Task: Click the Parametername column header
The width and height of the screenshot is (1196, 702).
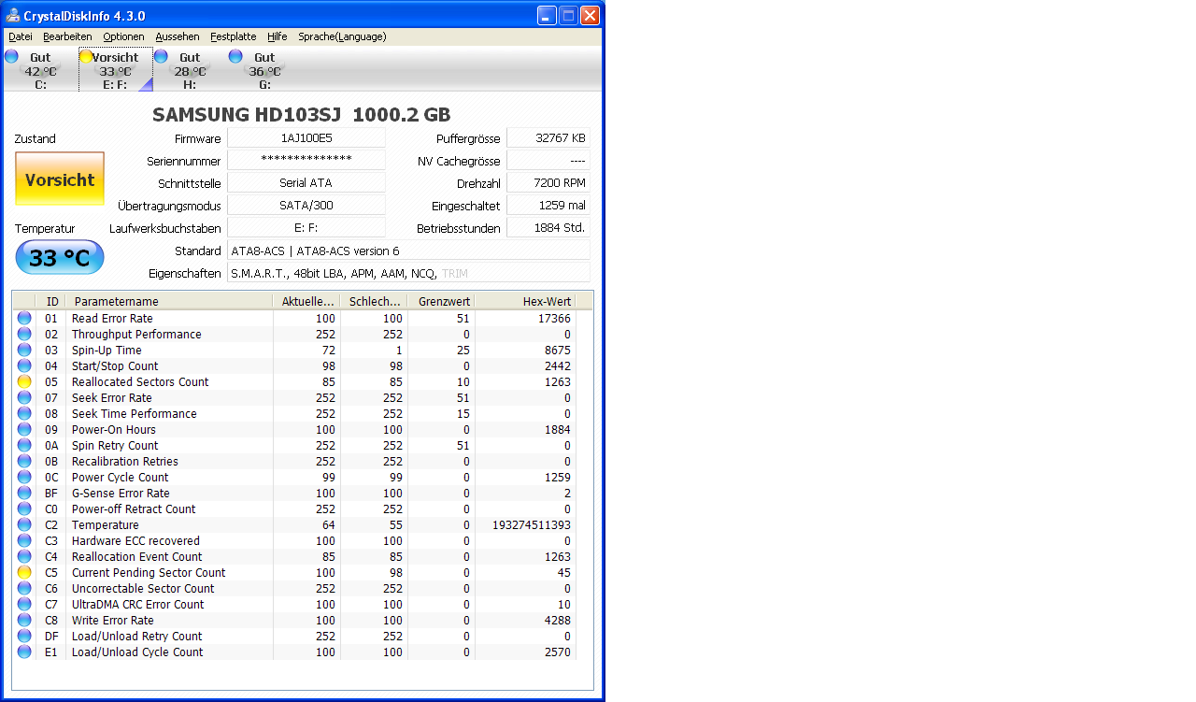Action: pos(169,302)
